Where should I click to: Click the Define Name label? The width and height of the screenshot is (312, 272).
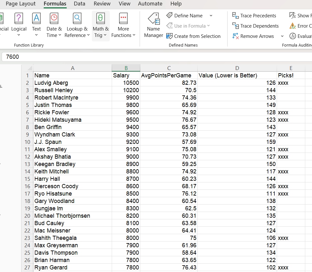[x=188, y=15]
